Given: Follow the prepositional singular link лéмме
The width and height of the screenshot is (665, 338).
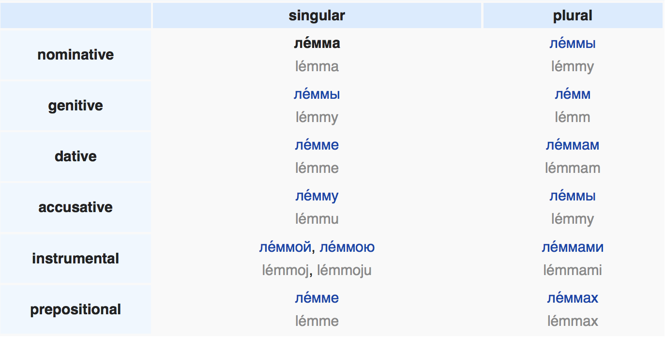Looking at the screenshot, I should (x=317, y=298).
